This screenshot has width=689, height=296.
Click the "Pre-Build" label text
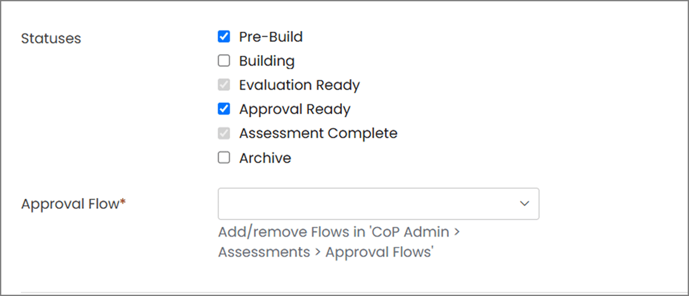tap(270, 37)
